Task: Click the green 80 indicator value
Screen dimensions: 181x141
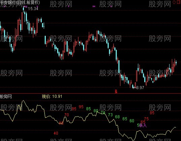Action: tap(96, 111)
